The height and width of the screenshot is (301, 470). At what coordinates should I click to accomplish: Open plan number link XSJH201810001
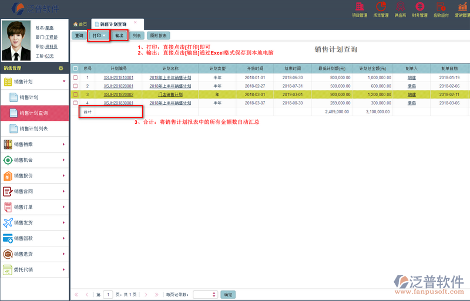pyautogui.click(x=118, y=77)
